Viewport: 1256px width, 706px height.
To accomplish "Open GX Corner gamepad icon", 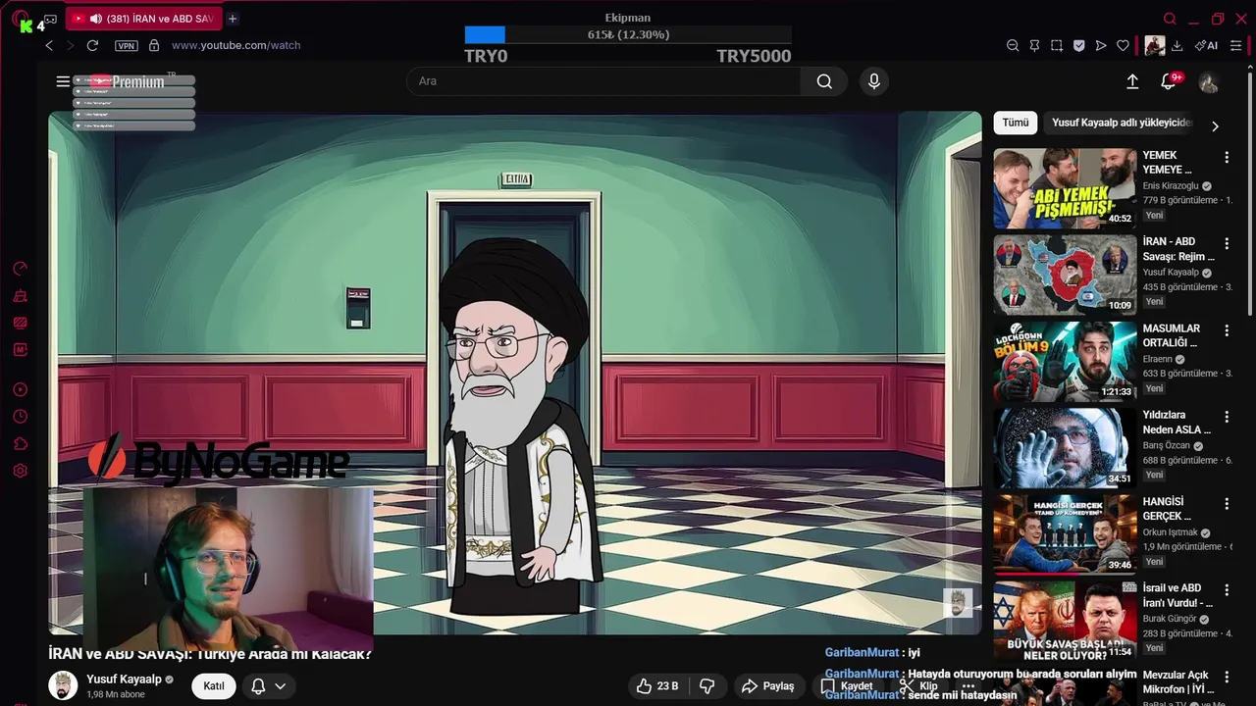I will [x=50, y=19].
